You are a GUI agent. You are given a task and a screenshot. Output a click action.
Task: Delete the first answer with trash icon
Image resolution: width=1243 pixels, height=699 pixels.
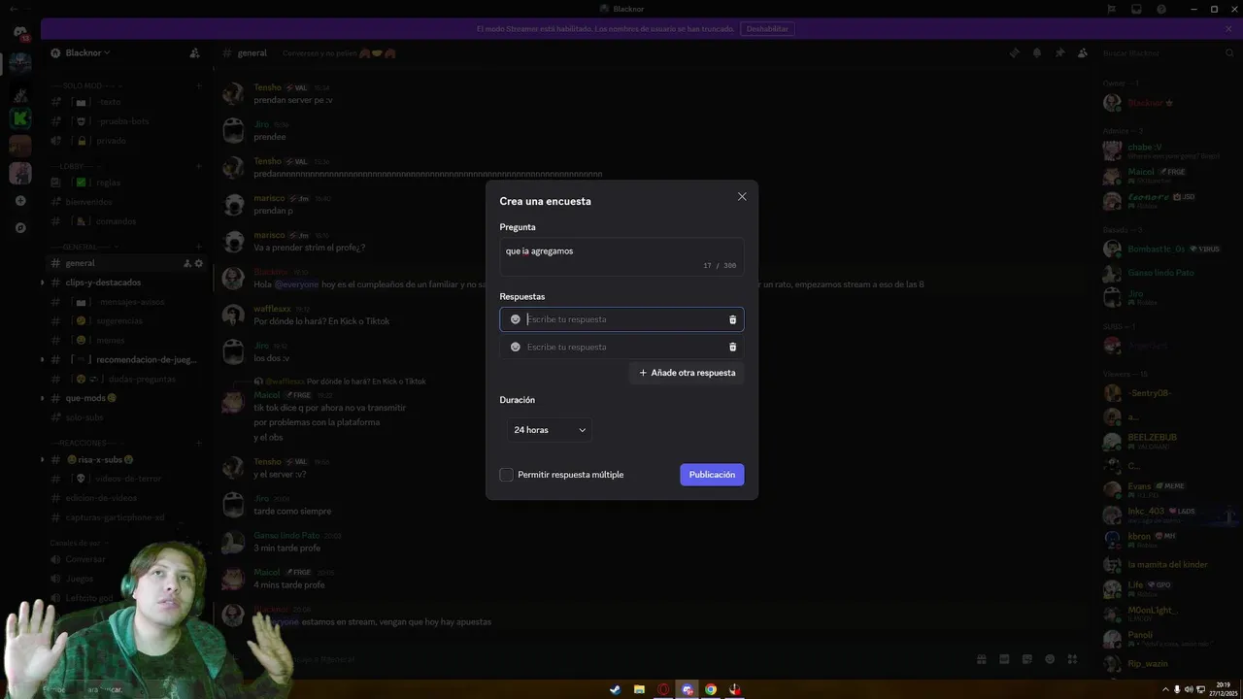pos(732,319)
